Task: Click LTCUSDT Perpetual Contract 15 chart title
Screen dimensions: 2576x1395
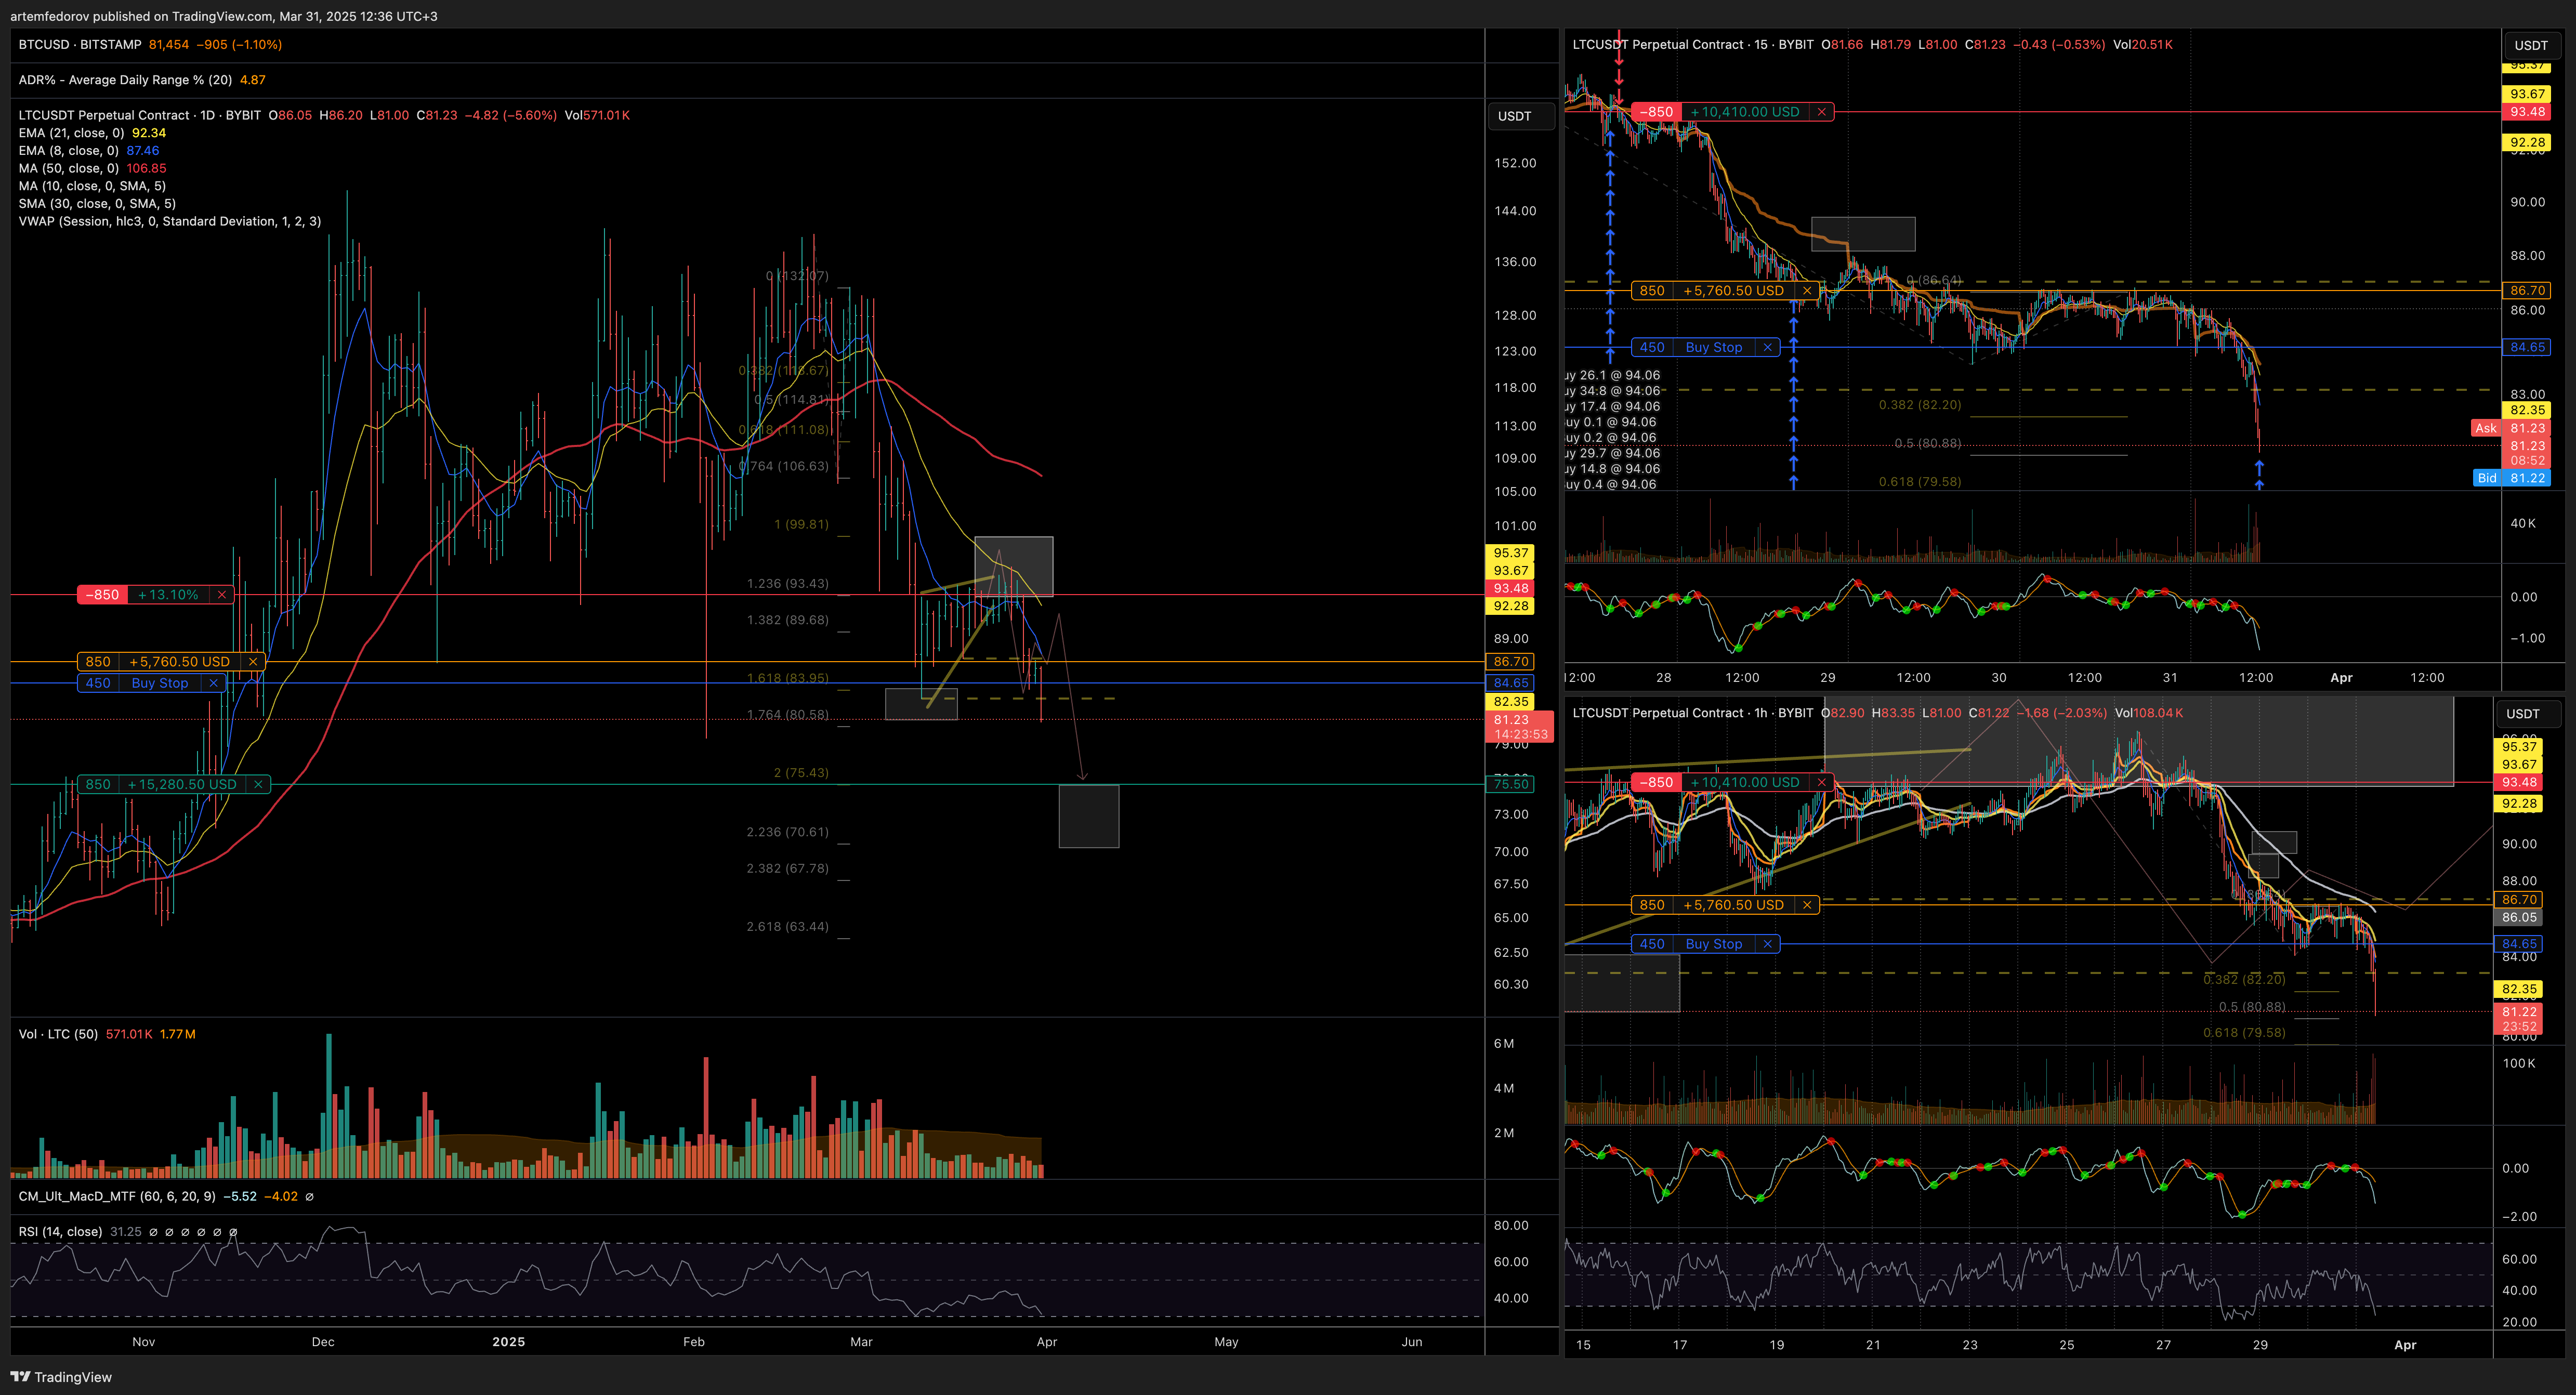Action: click(x=1693, y=45)
